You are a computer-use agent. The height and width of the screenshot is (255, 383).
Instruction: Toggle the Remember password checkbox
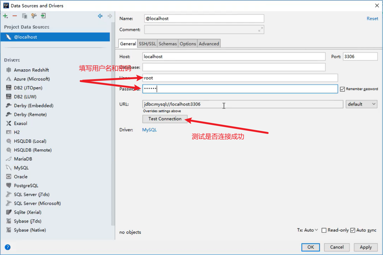pos(342,89)
